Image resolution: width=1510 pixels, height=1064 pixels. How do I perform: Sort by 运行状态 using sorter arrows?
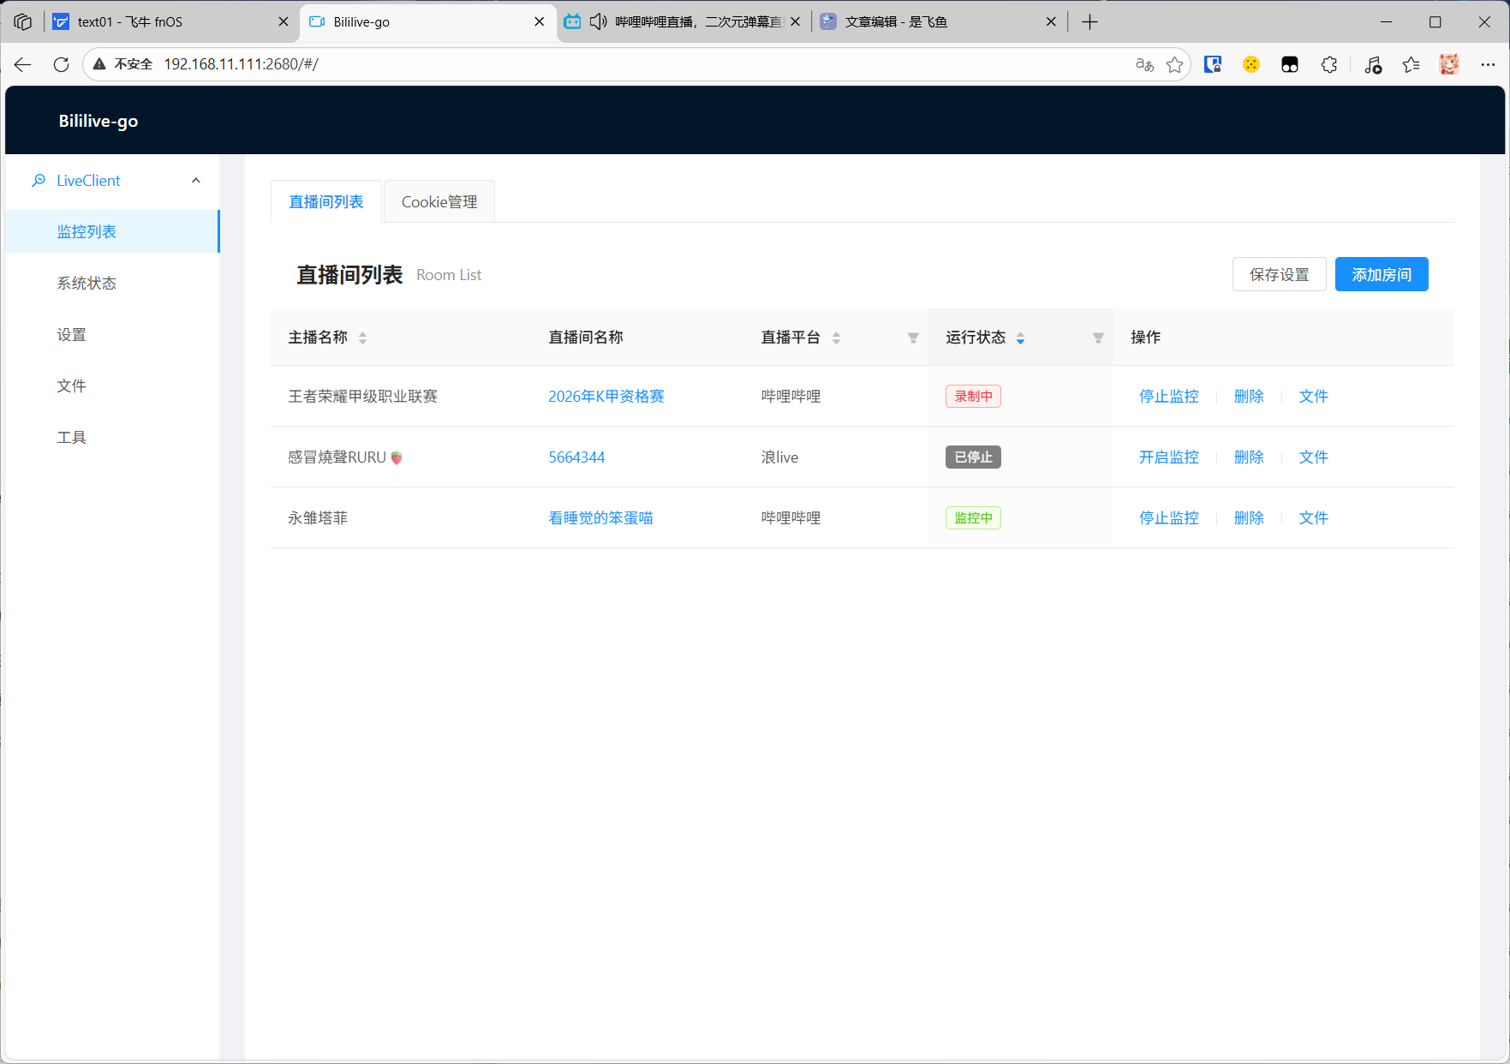[x=1020, y=338]
